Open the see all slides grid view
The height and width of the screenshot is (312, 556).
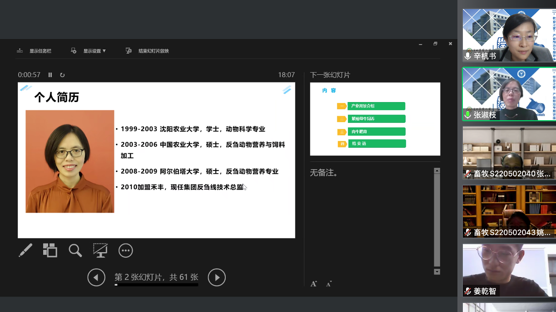coord(50,250)
